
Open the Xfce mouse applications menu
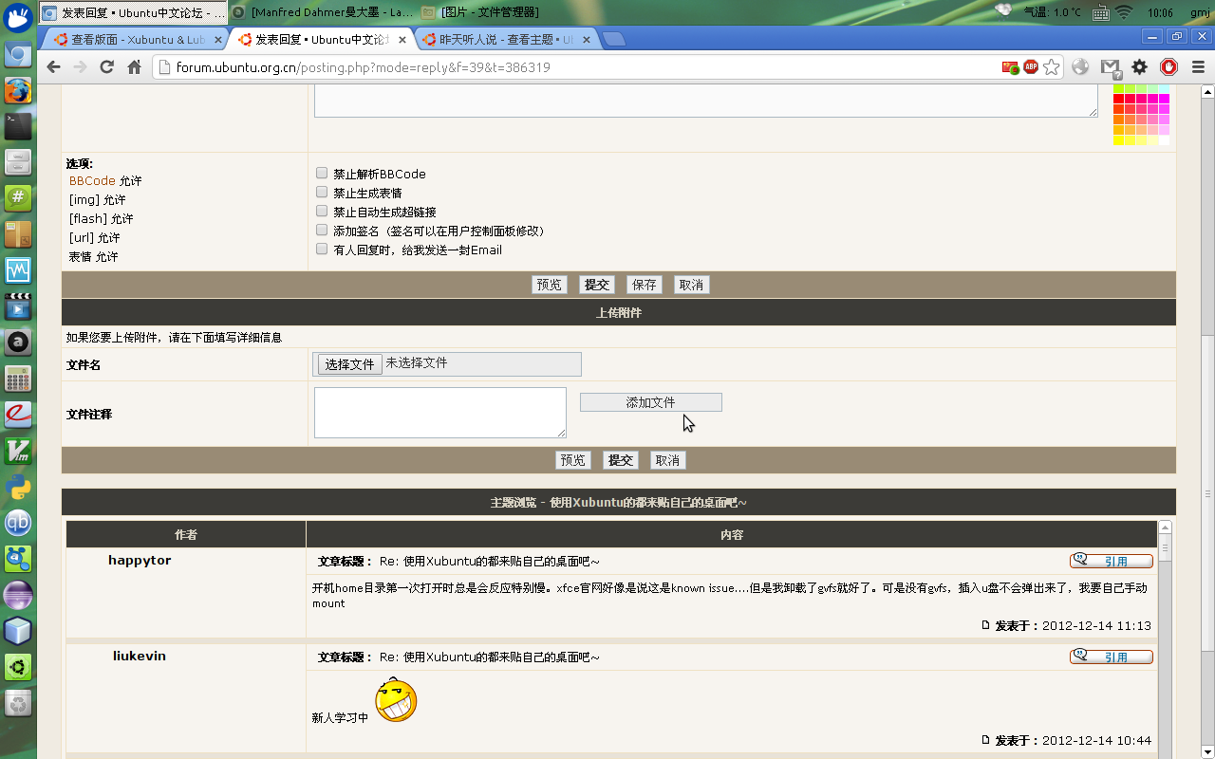click(18, 18)
